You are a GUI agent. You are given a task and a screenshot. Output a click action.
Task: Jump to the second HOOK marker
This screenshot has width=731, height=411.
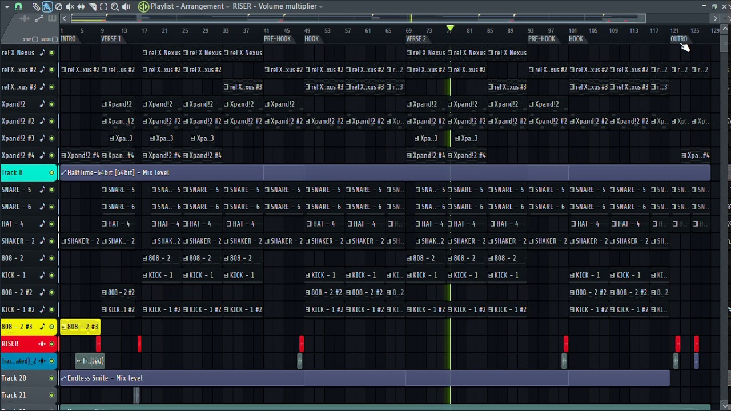576,39
